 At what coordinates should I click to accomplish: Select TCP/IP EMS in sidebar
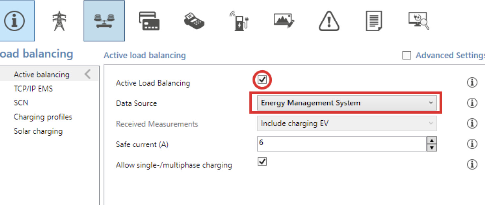pos(33,89)
